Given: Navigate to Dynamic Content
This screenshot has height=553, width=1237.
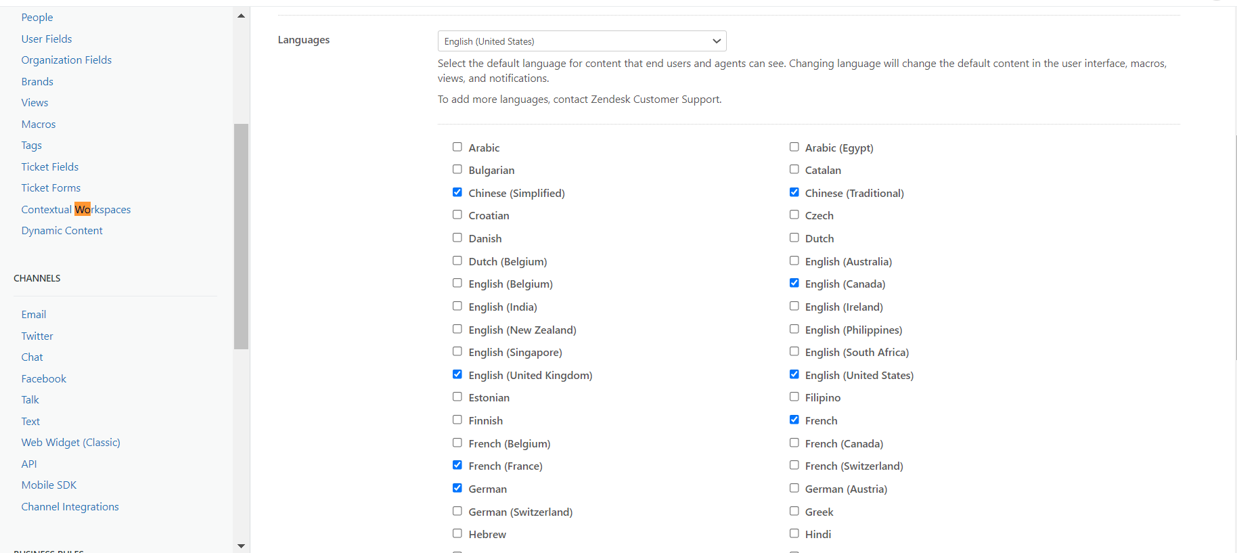Looking at the screenshot, I should pyautogui.click(x=62, y=231).
